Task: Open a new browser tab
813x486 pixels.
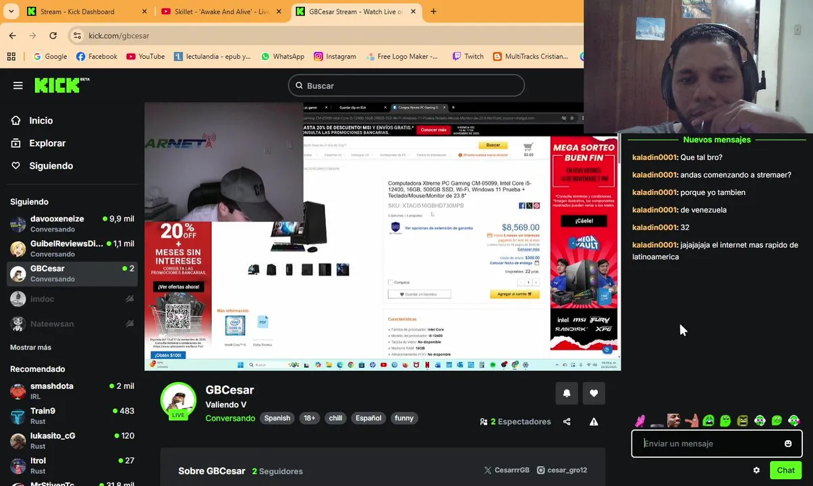Action: [433, 11]
